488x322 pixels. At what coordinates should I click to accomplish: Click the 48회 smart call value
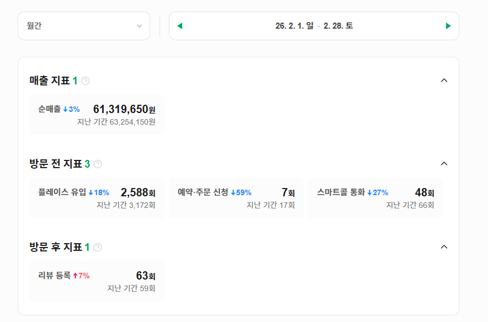point(425,192)
